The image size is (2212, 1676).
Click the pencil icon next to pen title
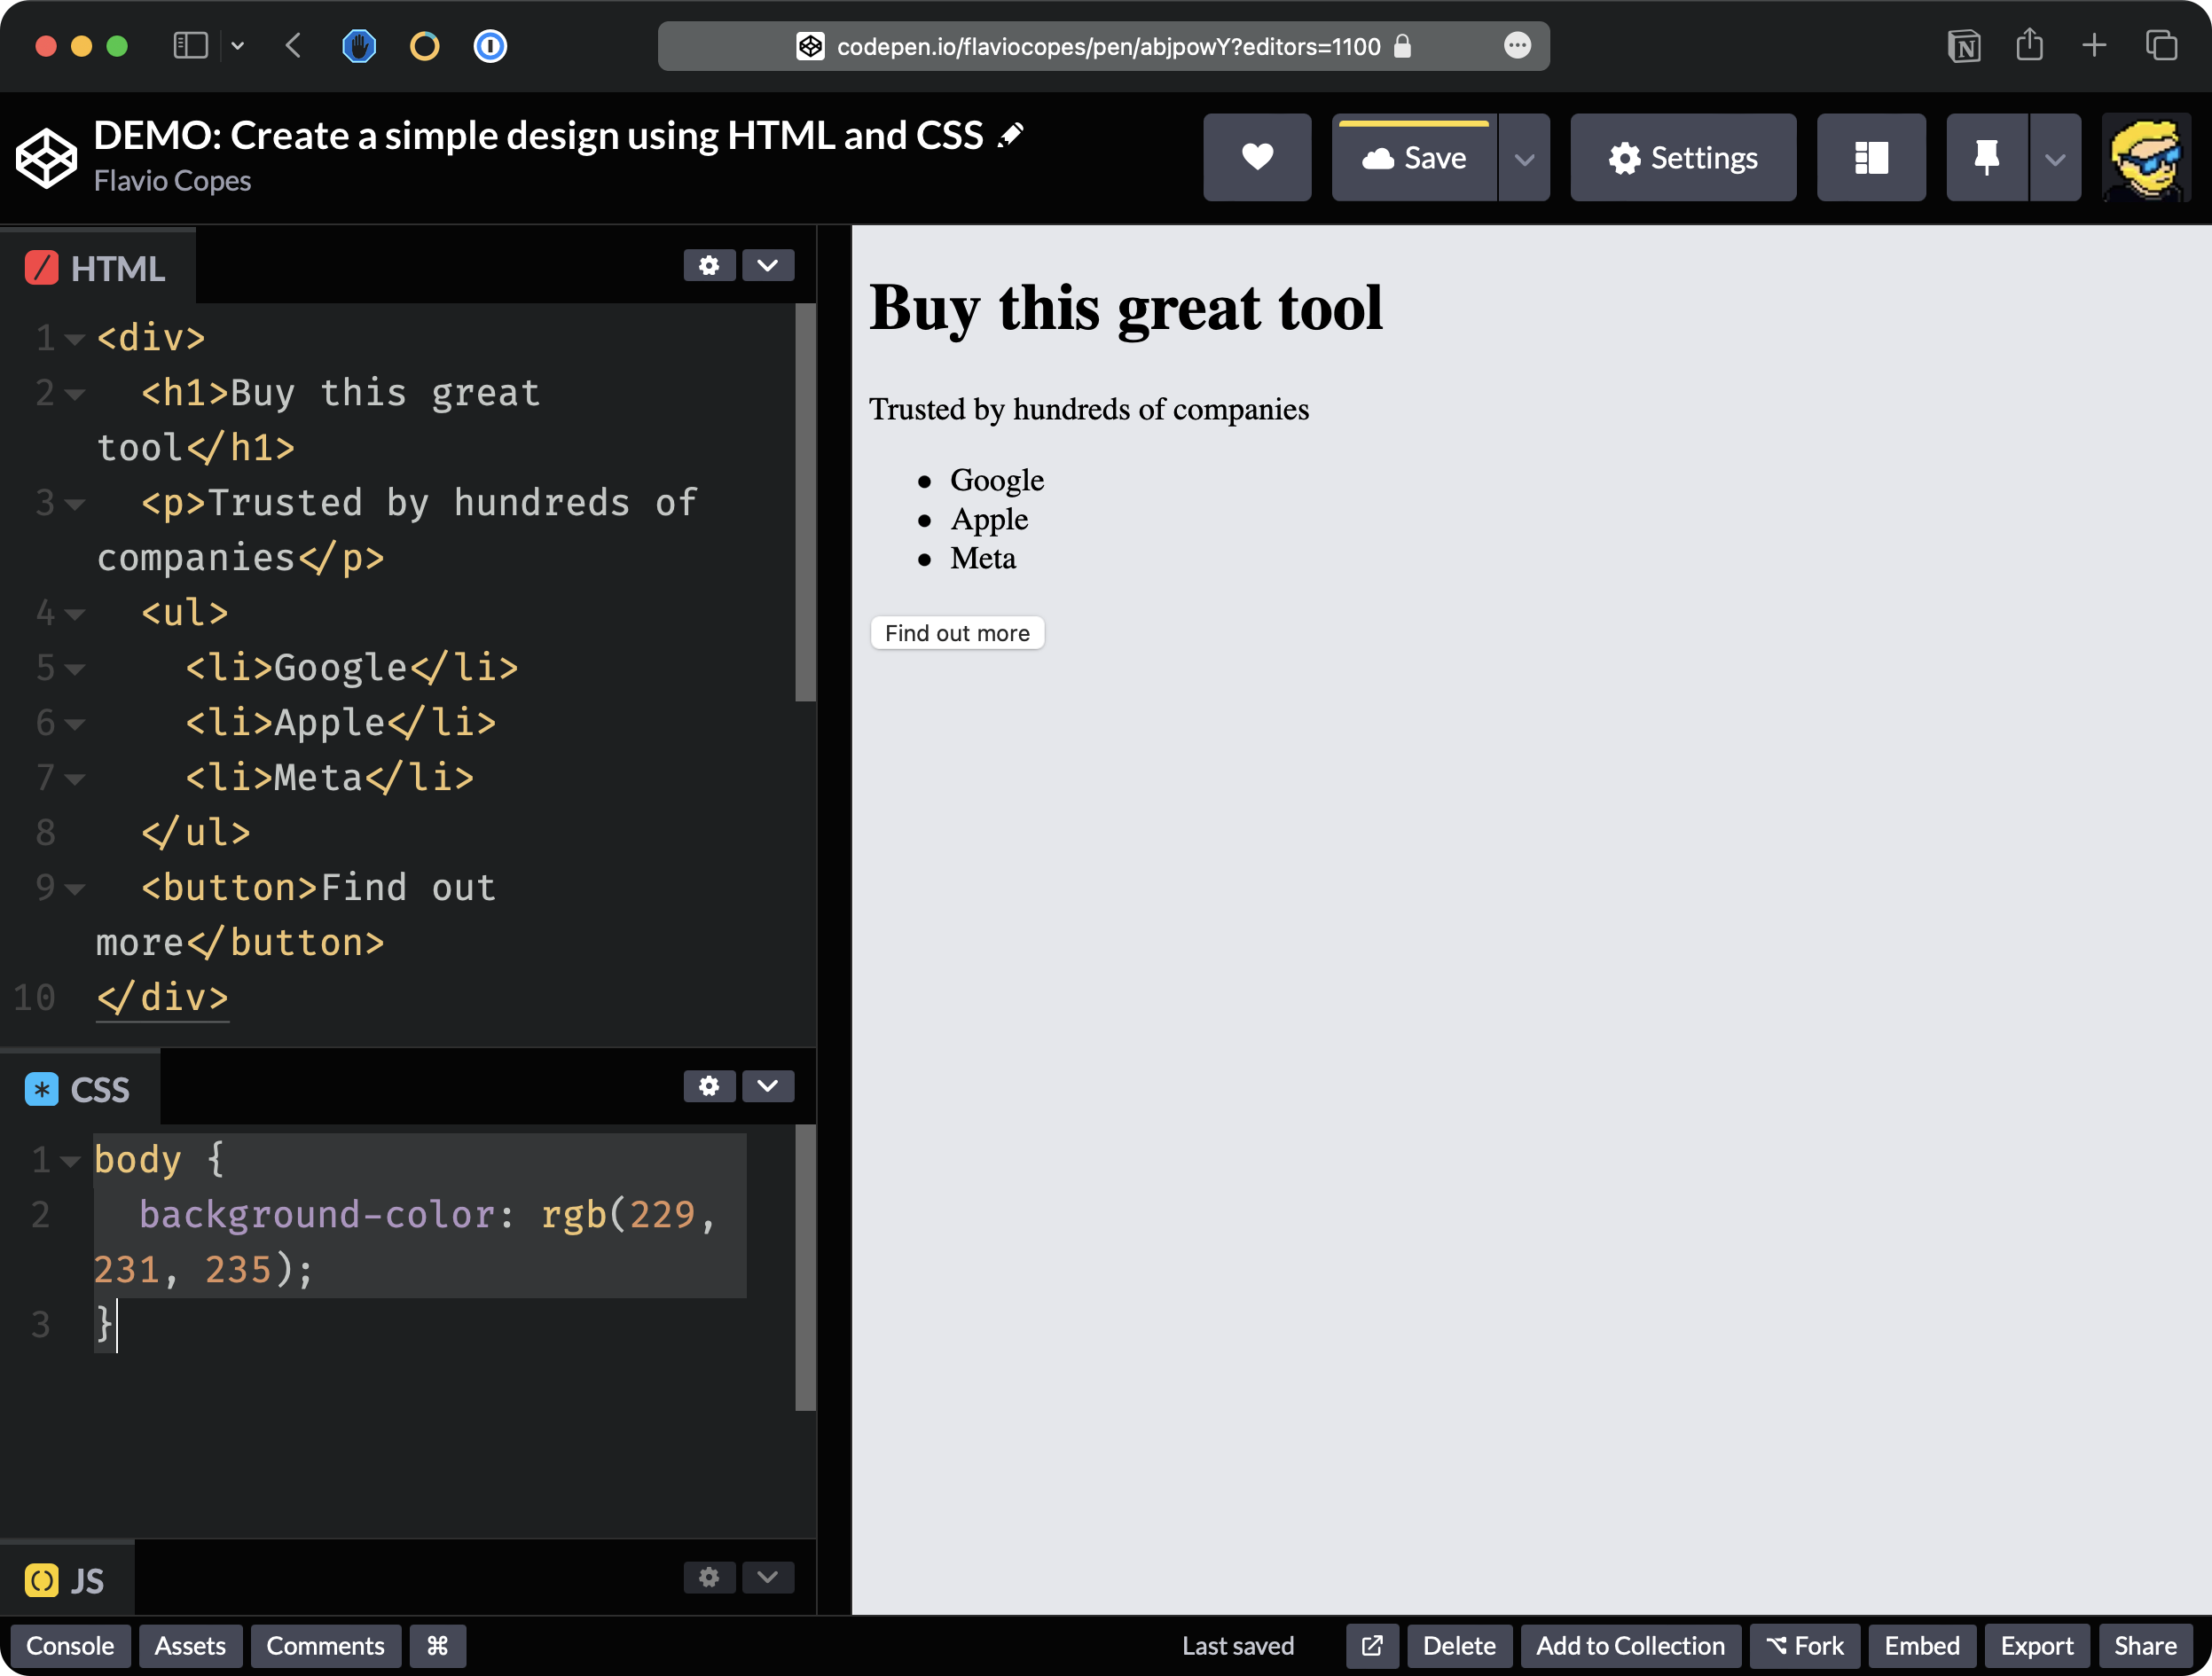pyautogui.click(x=1011, y=135)
